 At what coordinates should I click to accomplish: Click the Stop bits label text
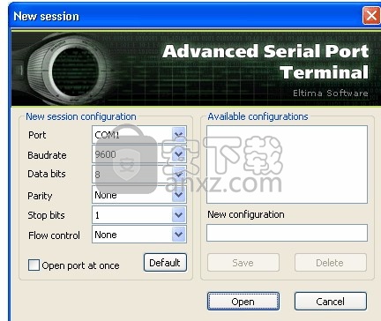point(46,215)
